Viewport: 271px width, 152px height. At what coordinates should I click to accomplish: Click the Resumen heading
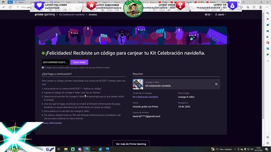138,74
